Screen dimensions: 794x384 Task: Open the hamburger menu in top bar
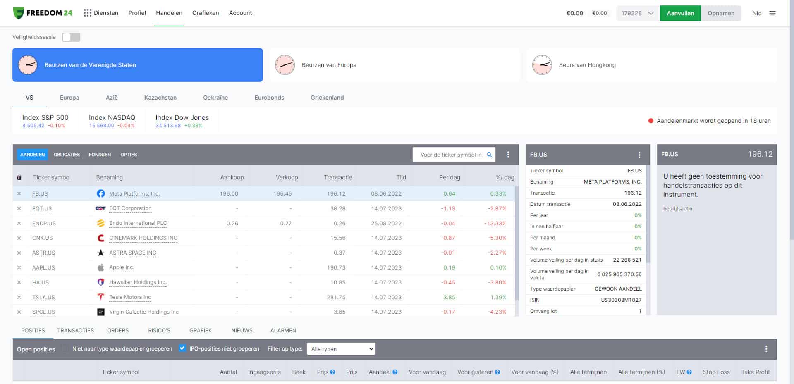pos(772,13)
